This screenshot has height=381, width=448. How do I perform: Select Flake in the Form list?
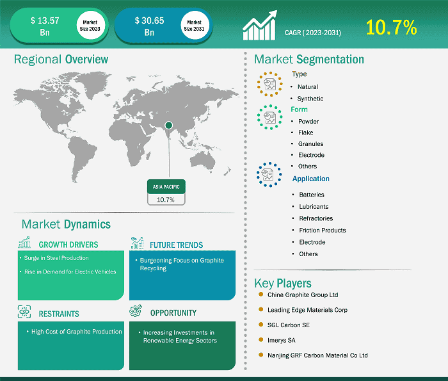pyautogui.click(x=306, y=133)
